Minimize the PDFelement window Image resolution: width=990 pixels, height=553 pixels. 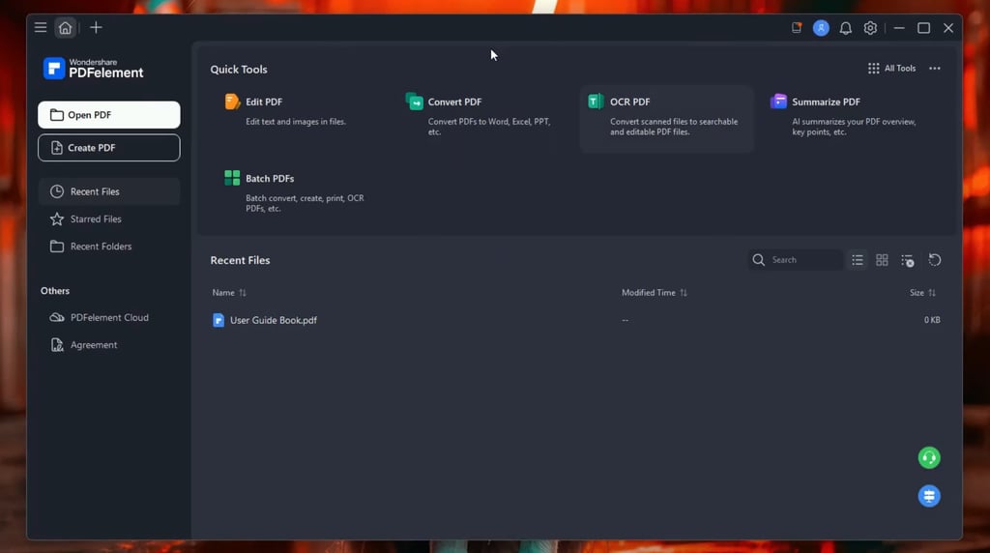point(899,28)
